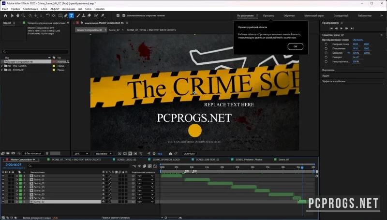387x220 pixels.
Task: Click the timeline layer search field
Action: [x=79, y=166]
